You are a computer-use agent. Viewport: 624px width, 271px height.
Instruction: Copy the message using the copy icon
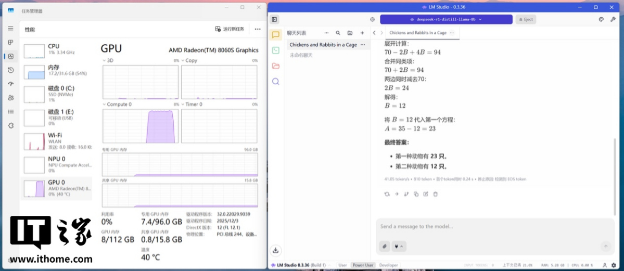416,194
